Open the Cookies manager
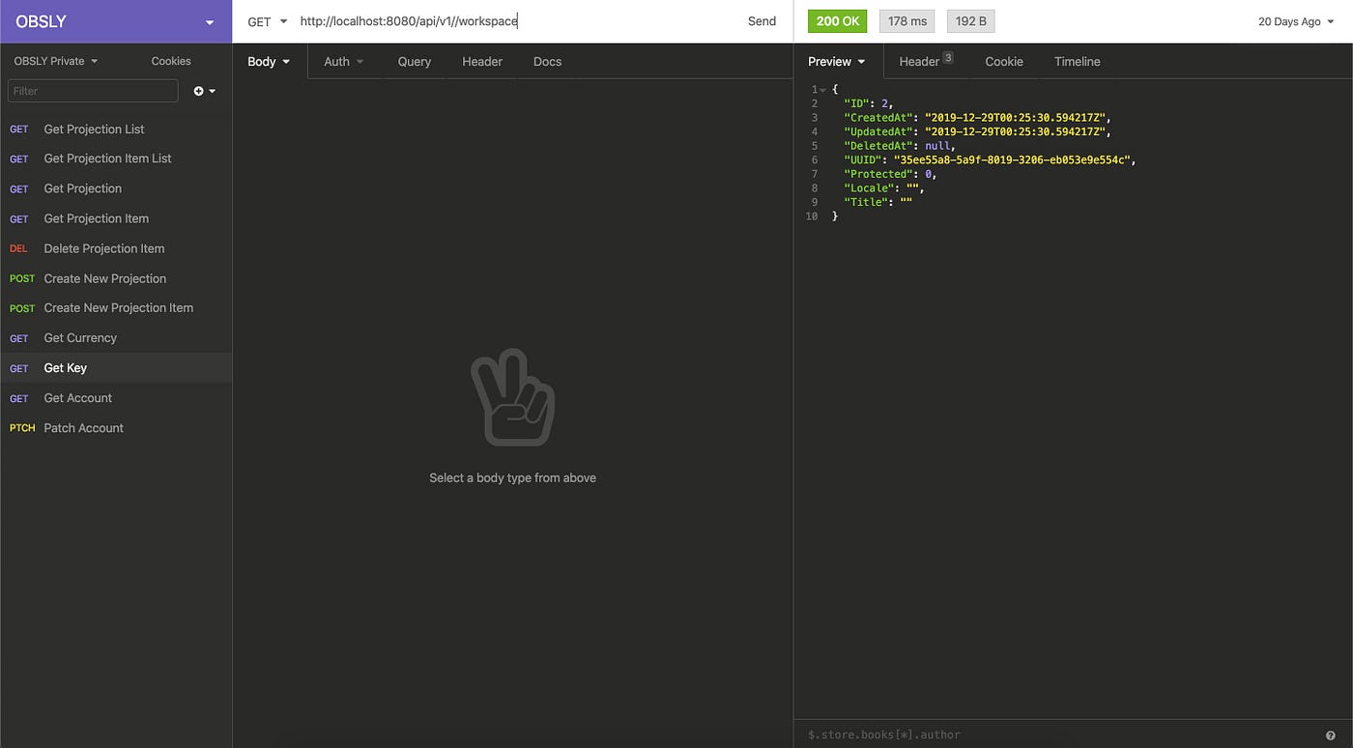The image size is (1353, 748). pos(171,61)
